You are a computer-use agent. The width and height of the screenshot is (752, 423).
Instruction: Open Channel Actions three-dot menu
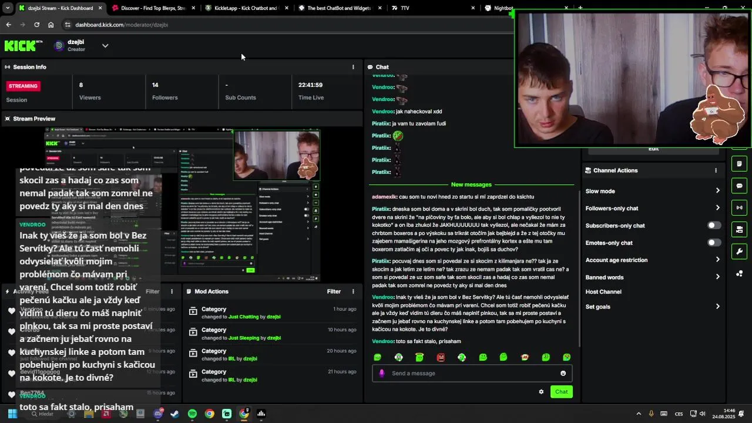pyautogui.click(x=716, y=170)
